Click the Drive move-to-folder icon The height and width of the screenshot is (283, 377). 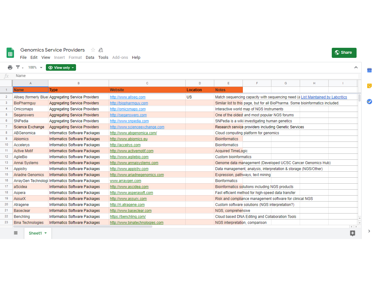(x=101, y=50)
